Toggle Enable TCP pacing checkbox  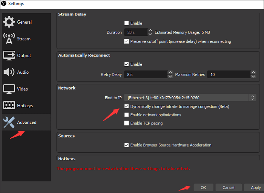click(127, 123)
